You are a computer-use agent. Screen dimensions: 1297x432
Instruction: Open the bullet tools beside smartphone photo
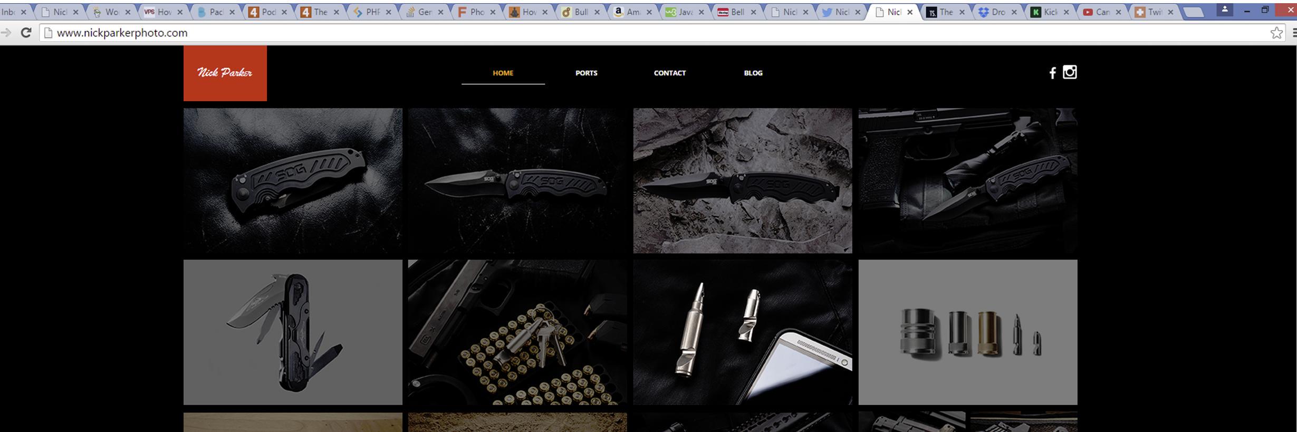point(743,332)
